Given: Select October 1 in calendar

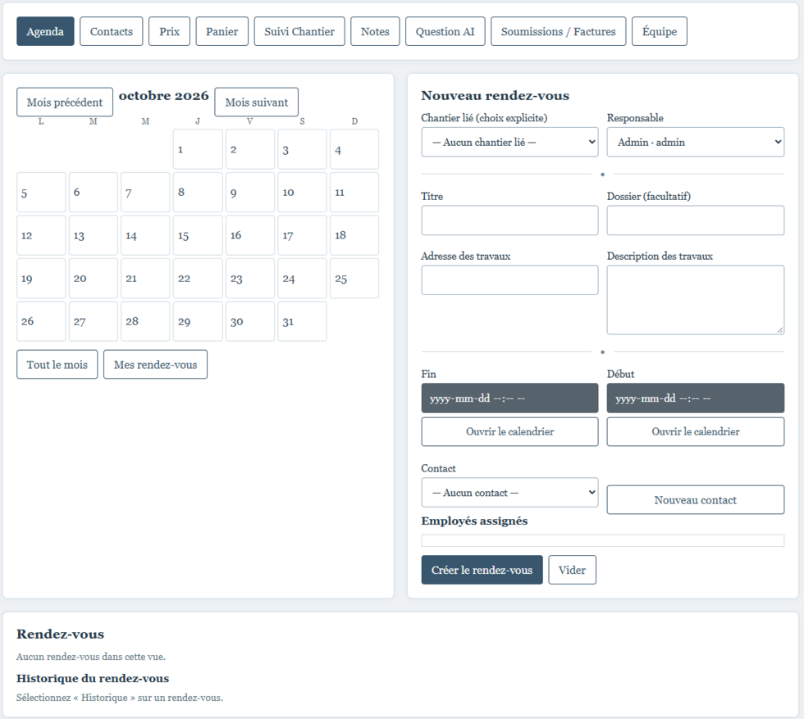Looking at the screenshot, I should (x=198, y=149).
